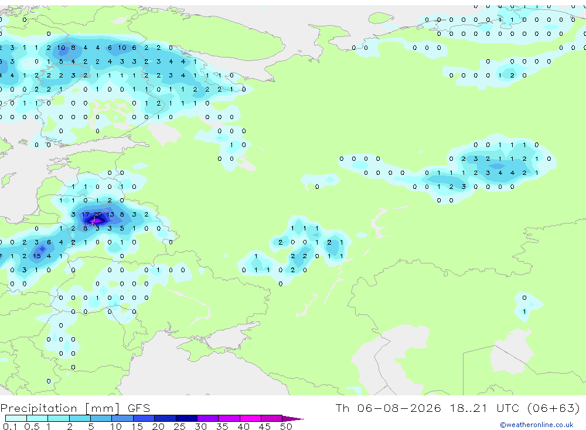Click the above-50 arrow tip of the legend
The height and width of the screenshot is (430, 586).
(x=293, y=419)
